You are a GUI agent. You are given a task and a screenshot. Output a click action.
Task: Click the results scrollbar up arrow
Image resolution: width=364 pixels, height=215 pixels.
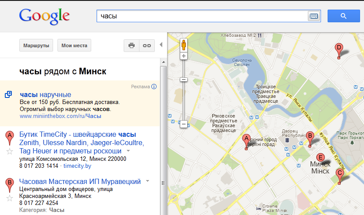[164, 62]
